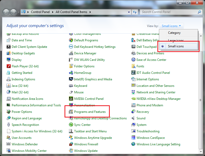Screen dimensions: 205x156
Task: Open the Phone and Modem link
Action: pyautogui.click(x=150, y=105)
